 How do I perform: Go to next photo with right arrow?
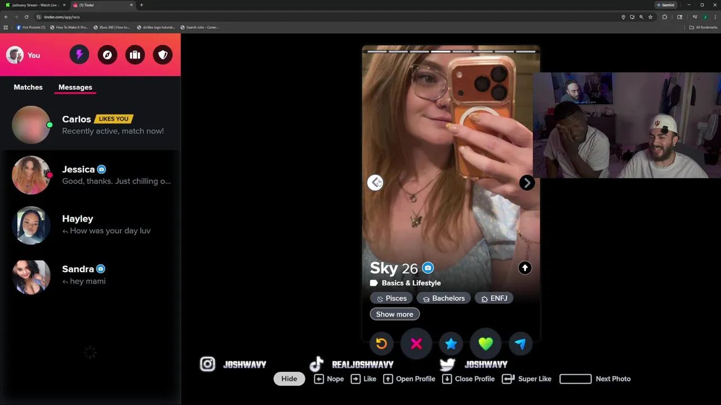coord(527,182)
